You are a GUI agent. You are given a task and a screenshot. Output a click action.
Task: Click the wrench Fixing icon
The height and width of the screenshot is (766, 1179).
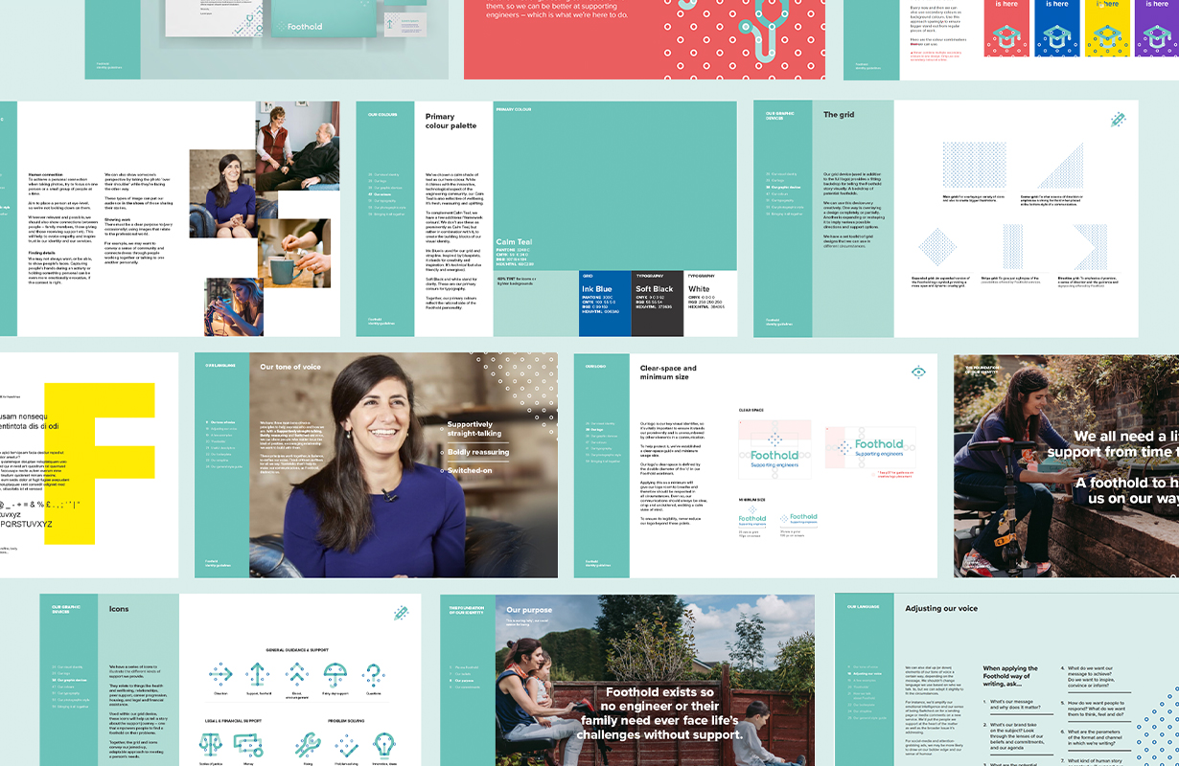pyautogui.click(x=308, y=745)
